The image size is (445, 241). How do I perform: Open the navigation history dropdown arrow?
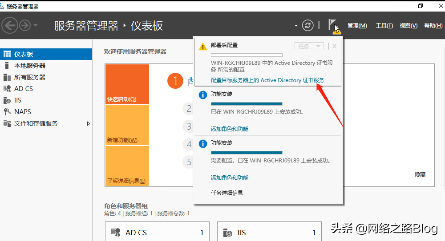pyautogui.click(x=36, y=25)
